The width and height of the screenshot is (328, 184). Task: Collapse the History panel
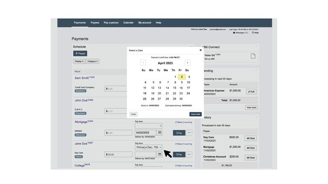256,117
